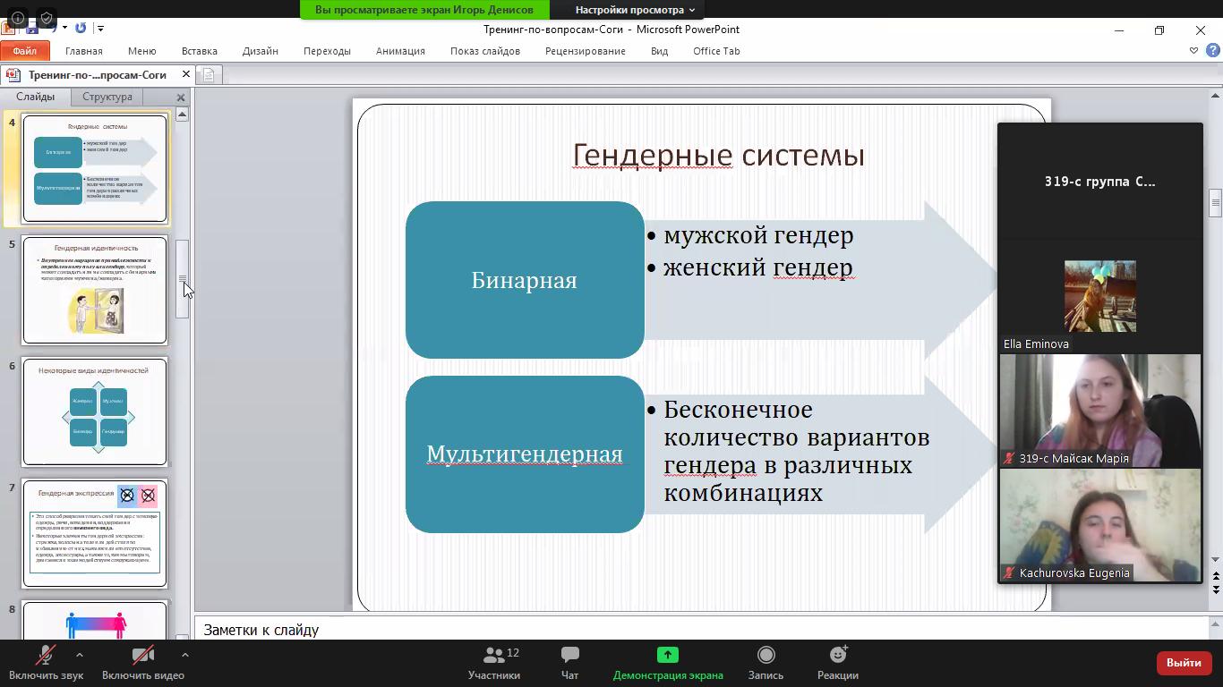The height and width of the screenshot is (687, 1223).
Task: Expand video options arrow beside camera
Action: tap(184, 655)
